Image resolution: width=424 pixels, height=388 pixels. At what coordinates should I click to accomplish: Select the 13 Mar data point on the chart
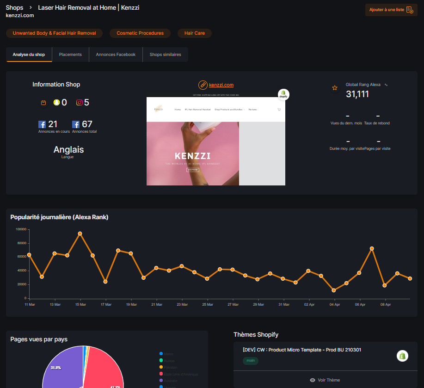(x=55, y=253)
